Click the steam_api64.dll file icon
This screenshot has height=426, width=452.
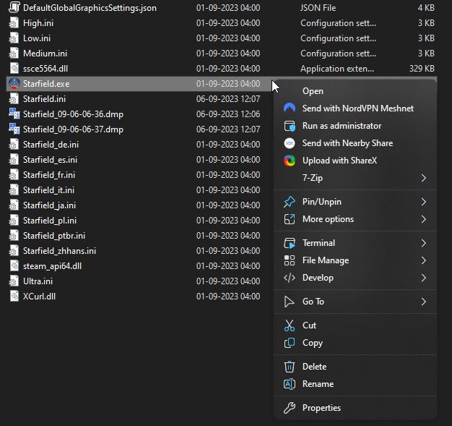point(14,266)
